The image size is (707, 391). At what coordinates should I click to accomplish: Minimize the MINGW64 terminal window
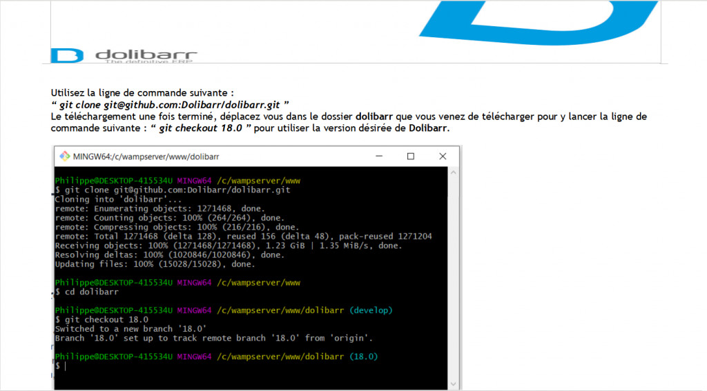pos(379,157)
